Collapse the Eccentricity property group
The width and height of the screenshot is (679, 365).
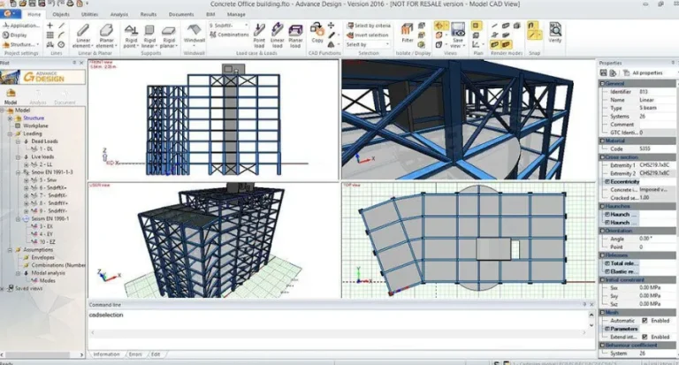click(607, 181)
